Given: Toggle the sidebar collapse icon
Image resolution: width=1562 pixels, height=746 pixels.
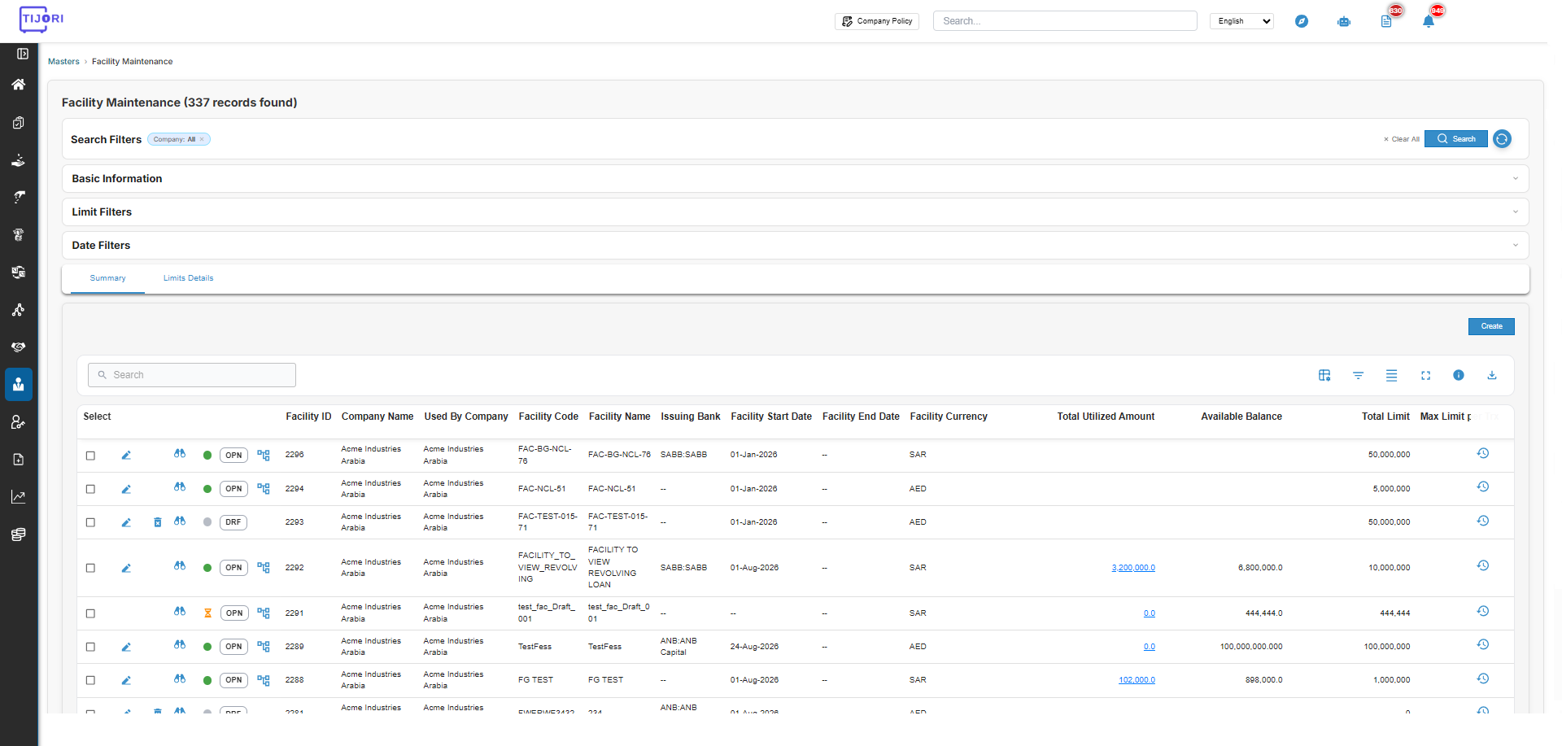Looking at the screenshot, I should [x=23, y=54].
